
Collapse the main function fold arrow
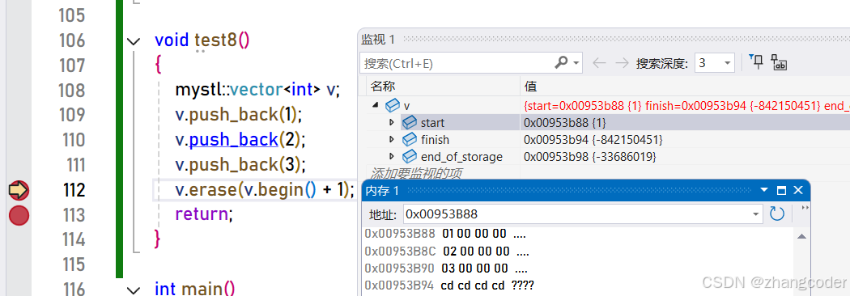tap(133, 290)
